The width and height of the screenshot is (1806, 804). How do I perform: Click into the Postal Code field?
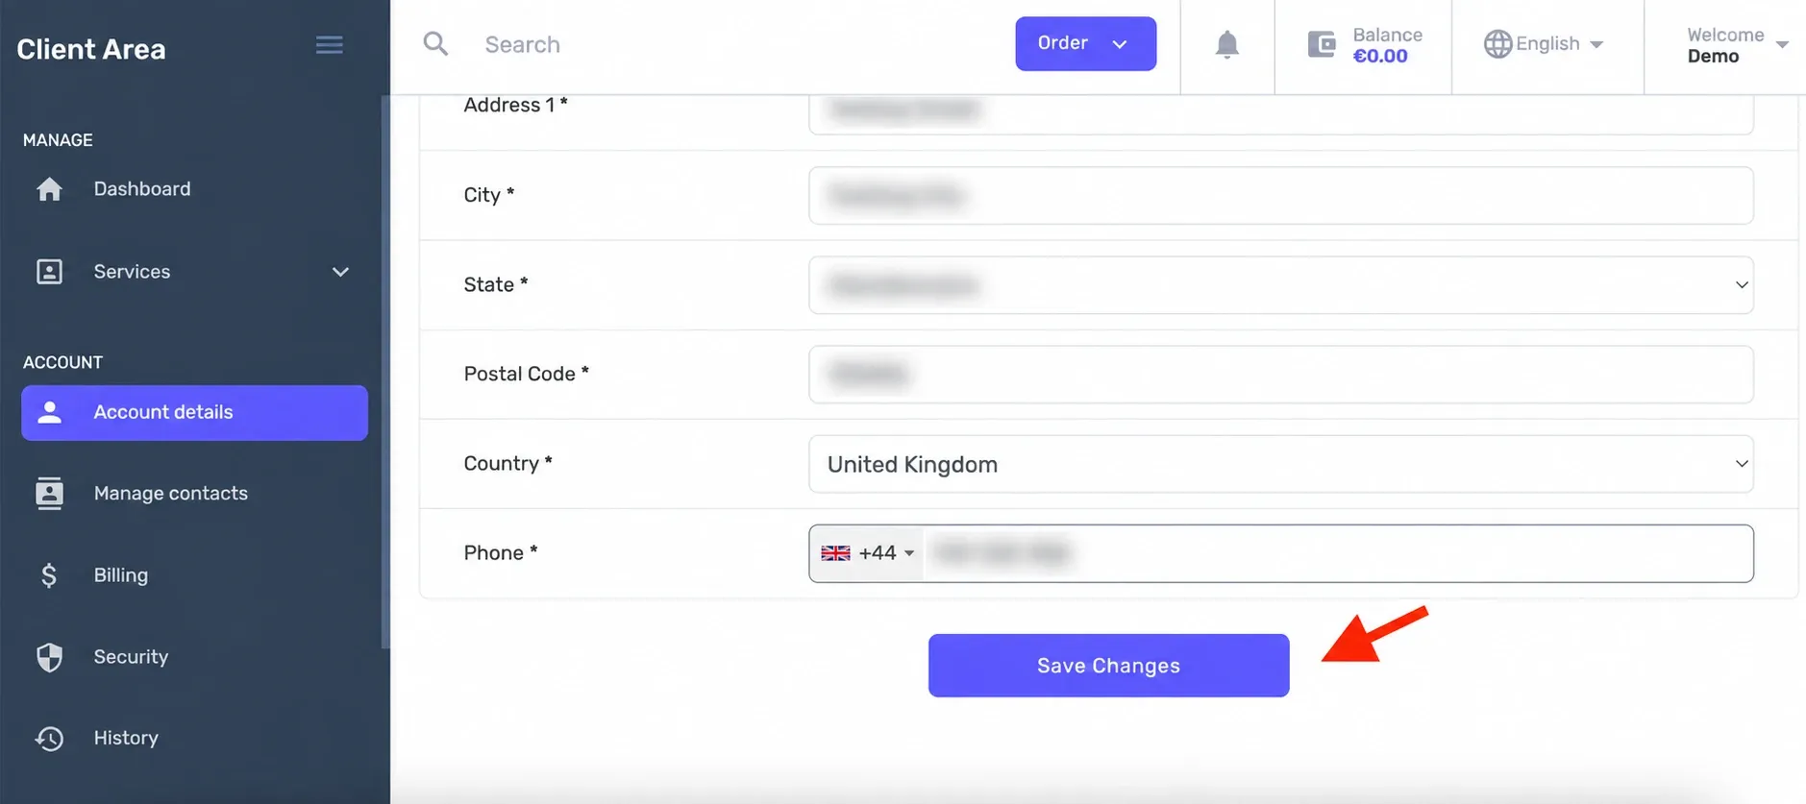[1280, 375]
